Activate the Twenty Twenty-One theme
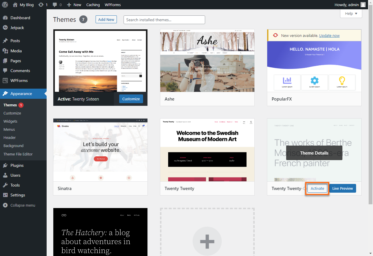Viewport: 373px width, 256px height. click(x=317, y=188)
